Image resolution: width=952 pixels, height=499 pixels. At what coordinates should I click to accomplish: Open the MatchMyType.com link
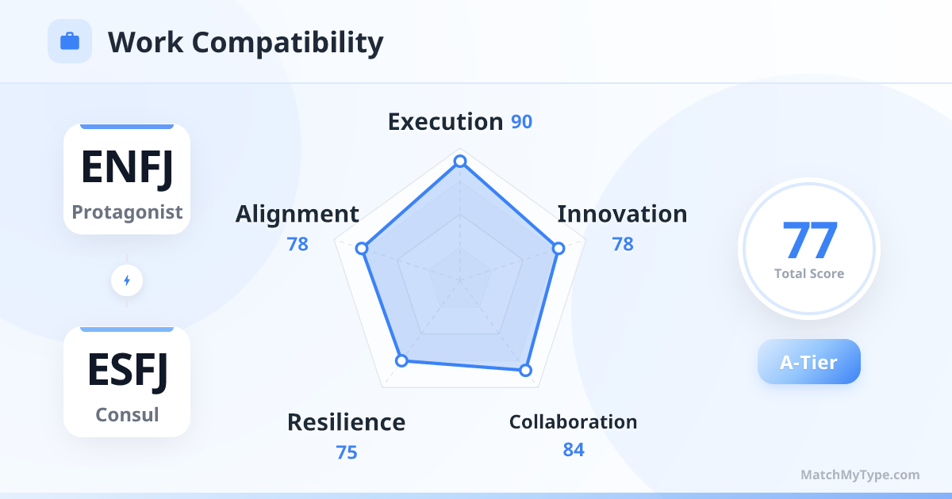click(860, 475)
